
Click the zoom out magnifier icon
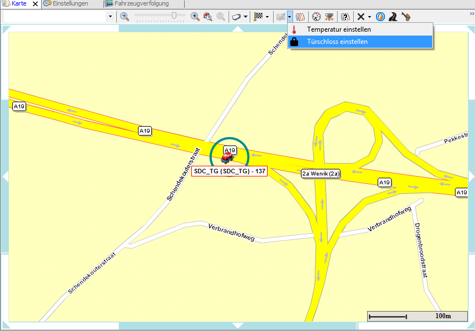click(125, 17)
